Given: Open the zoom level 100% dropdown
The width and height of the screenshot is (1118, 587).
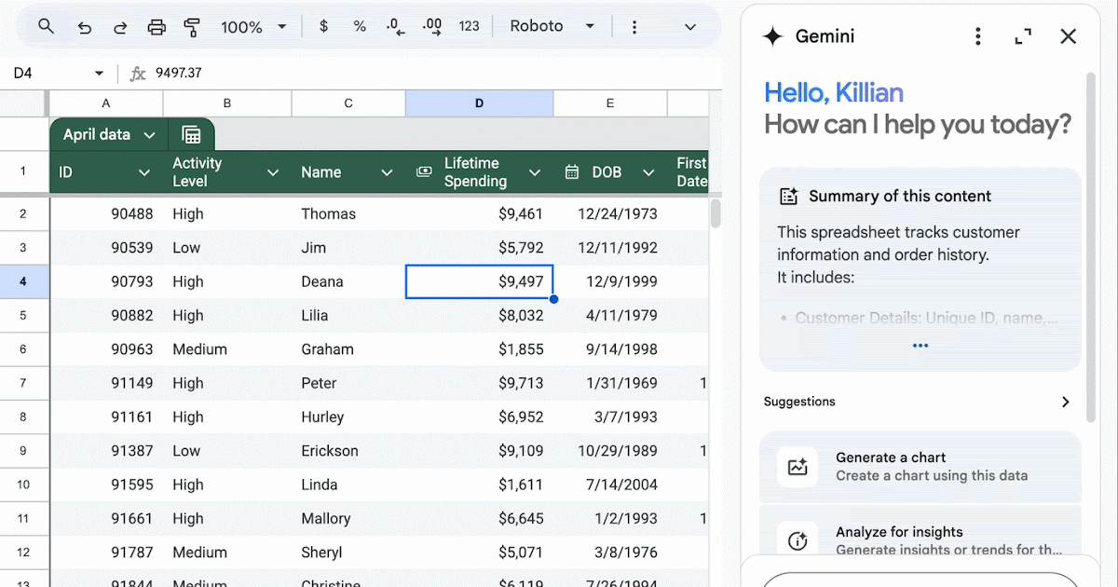Looking at the screenshot, I should click(x=253, y=27).
